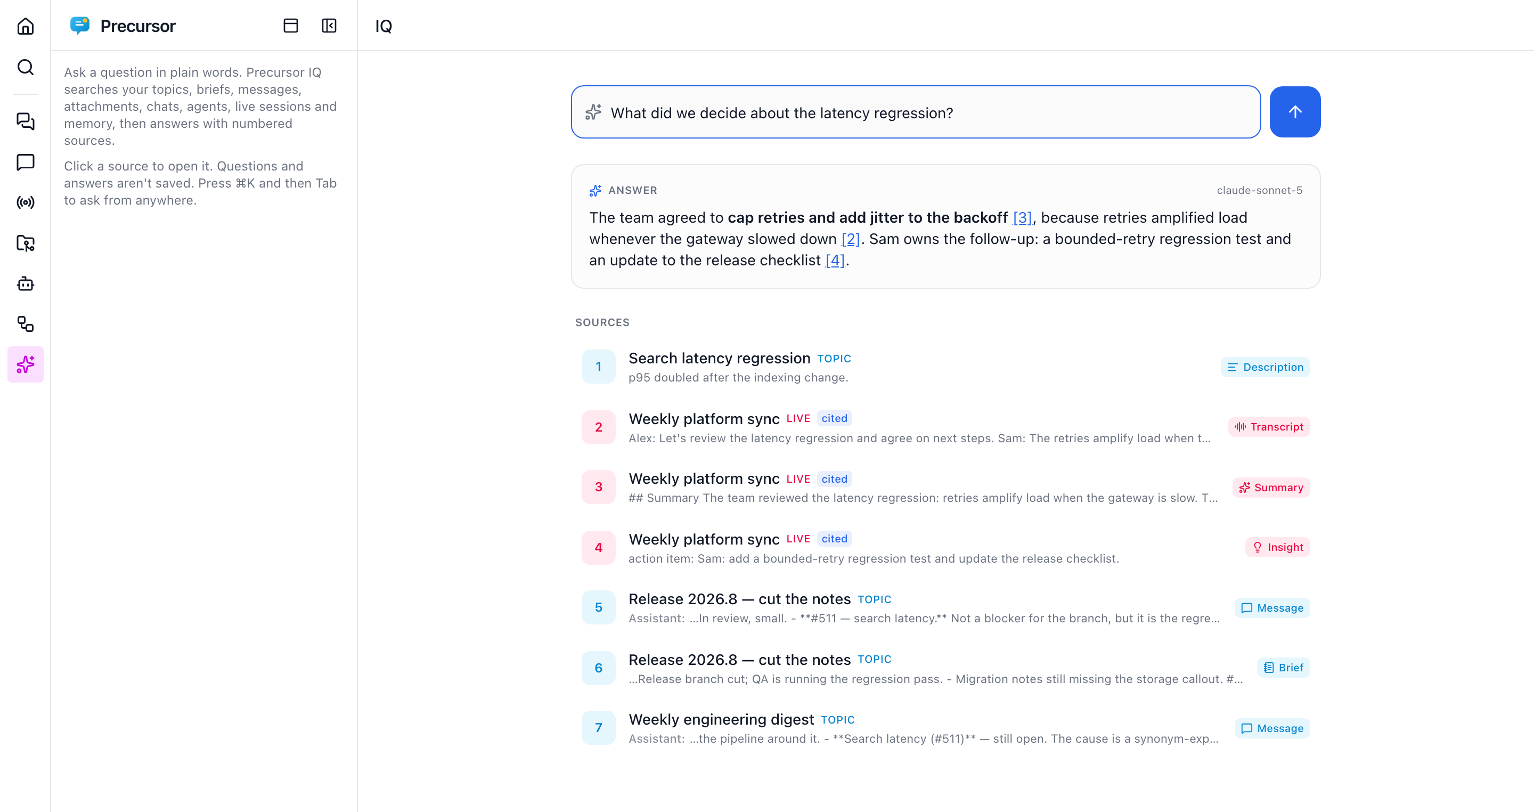
Task: Open source number 6 badge
Action: pyautogui.click(x=599, y=669)
